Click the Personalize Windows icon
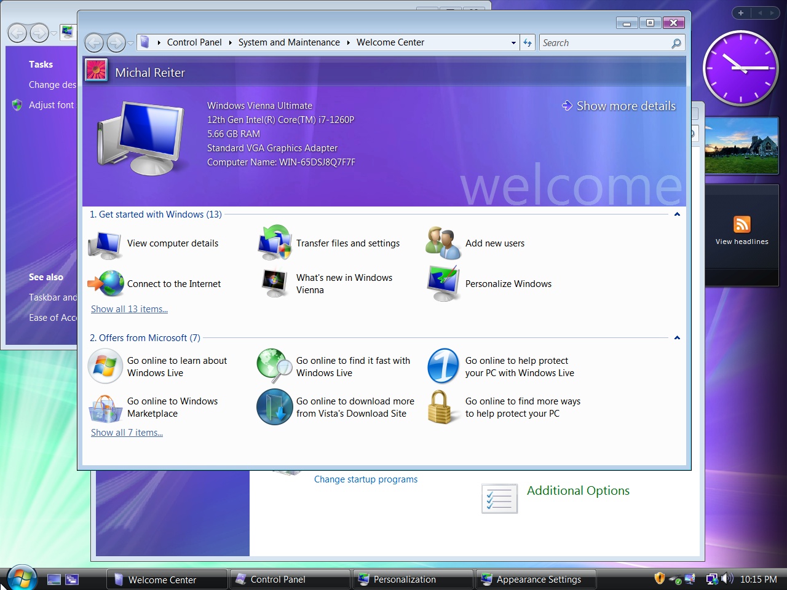The height and width of the screenshot is (590, 787). (x=443, y=283)
